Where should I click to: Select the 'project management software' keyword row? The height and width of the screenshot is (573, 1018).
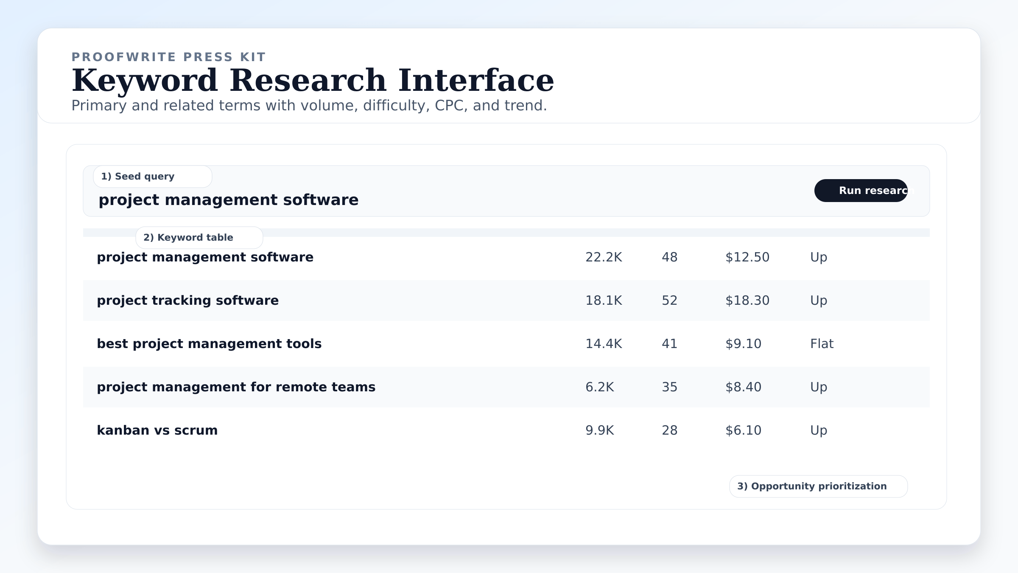point(205,257)
